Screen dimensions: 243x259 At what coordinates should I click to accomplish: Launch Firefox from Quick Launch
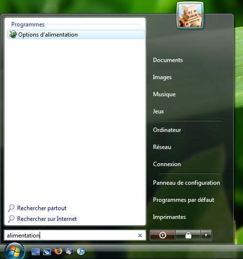coord(58,251)
